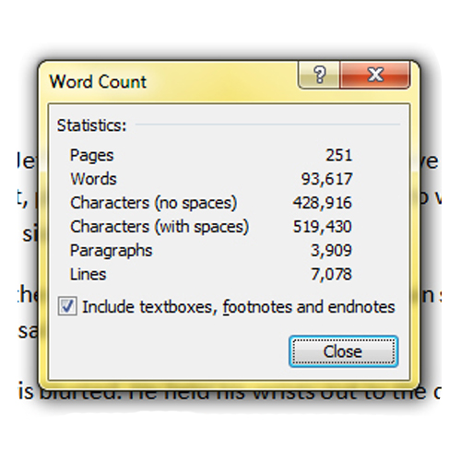Close the dialog with the red X
The width and height of the screenshot is (461, 461).
[375, 75]
